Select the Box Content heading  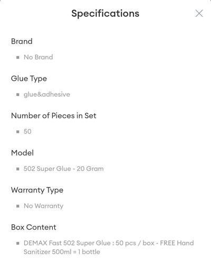tap(34, 227)
